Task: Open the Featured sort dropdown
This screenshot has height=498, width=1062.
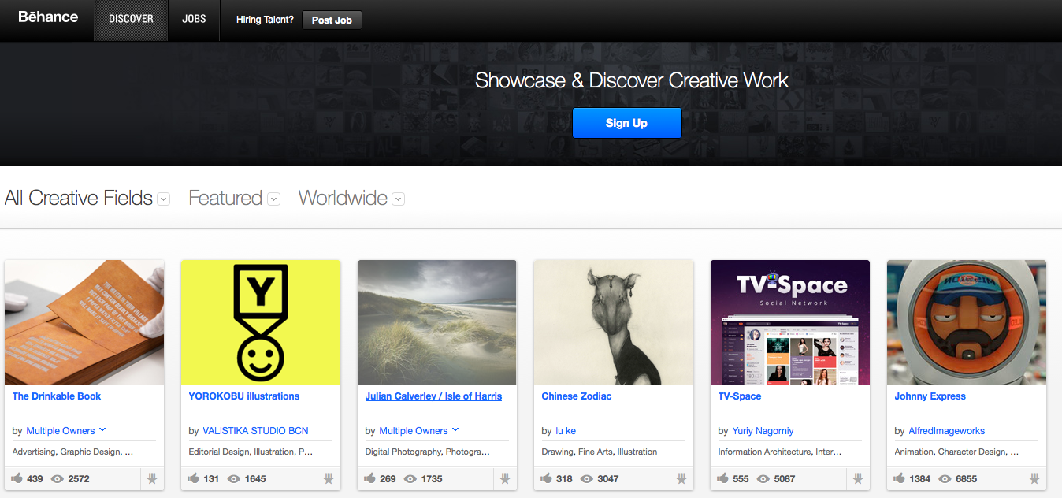Action: (x=273, y=199)
